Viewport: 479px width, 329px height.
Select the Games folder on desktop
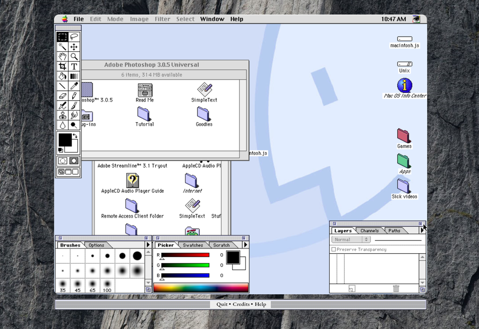(404, 139)
